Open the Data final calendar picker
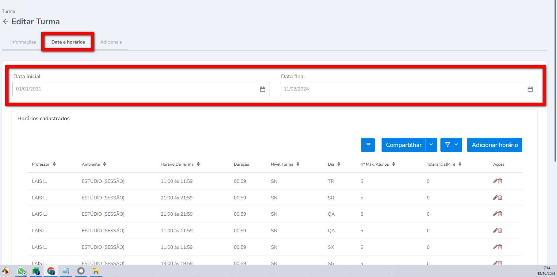The image size is (557, 277). [x=530, y=89]
